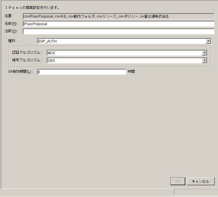218x197 pixels.
Task: Expand the 認証アルゴリズム MD5 dropdown arrow
Action: (205, 53)
